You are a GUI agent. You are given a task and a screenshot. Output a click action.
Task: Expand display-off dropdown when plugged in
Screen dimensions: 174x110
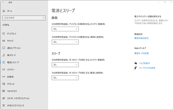65,42
